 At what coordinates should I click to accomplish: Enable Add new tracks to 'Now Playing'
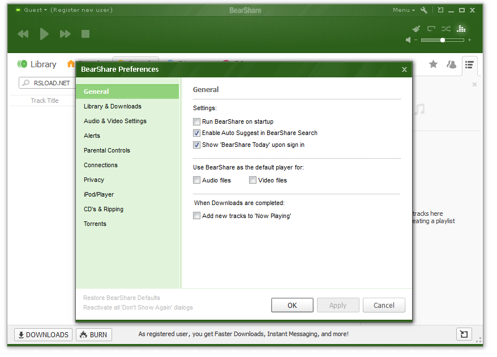coord(196,216)
